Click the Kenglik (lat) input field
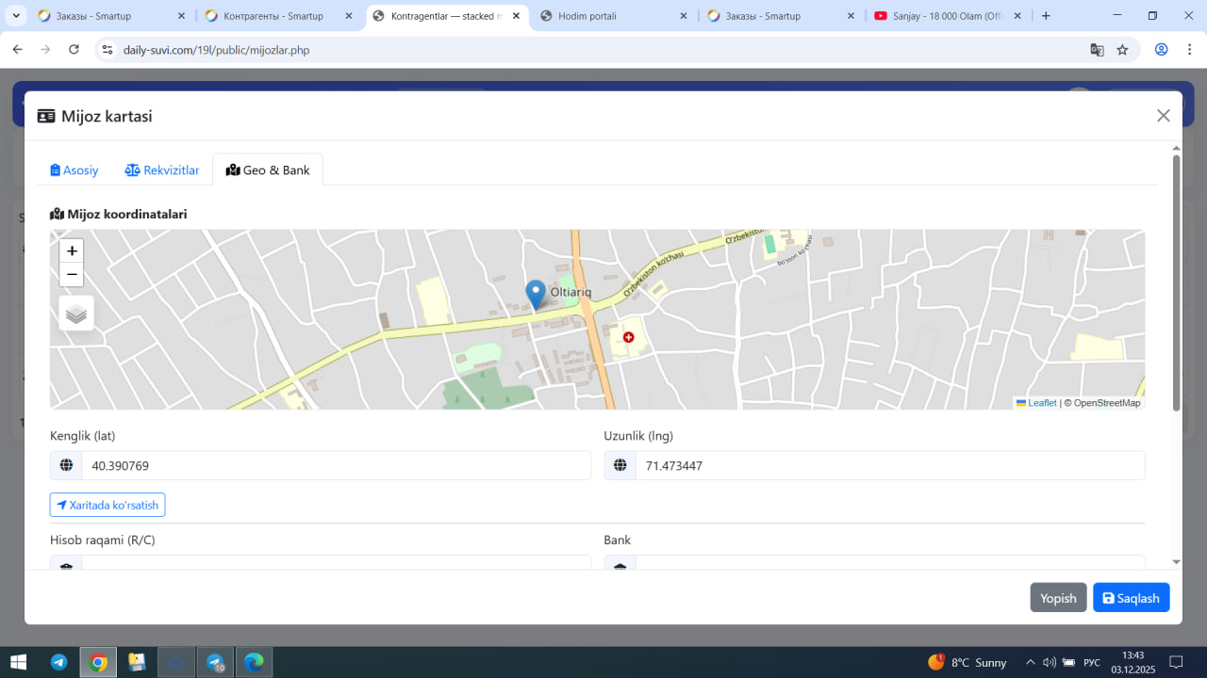Screen dimensions: 1207x678 tap(335, 465)
